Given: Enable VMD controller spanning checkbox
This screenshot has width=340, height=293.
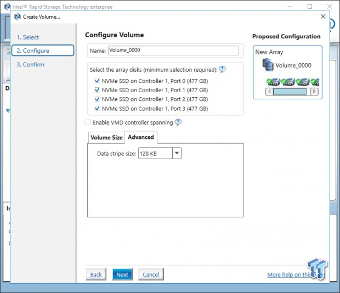Looking at the screenshot, I should (x=88, y=122).
